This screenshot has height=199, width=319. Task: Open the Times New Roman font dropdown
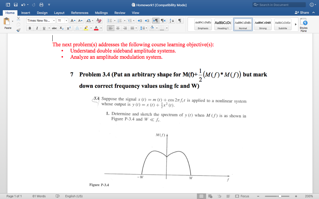54,21
